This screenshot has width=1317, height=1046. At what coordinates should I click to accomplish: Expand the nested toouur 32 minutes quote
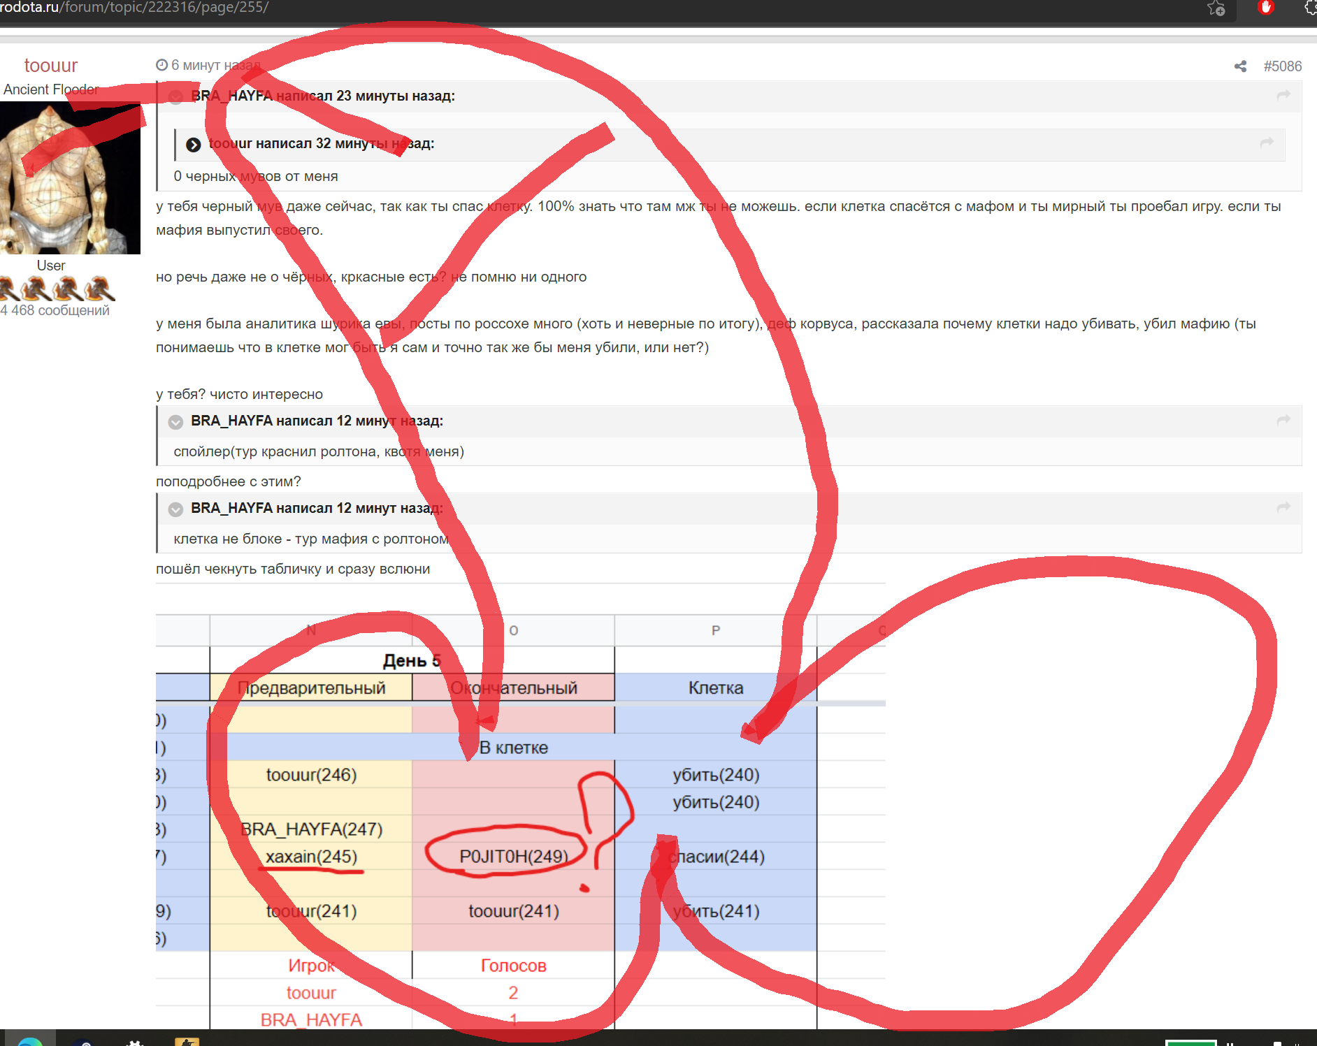[x=194, y=145]
